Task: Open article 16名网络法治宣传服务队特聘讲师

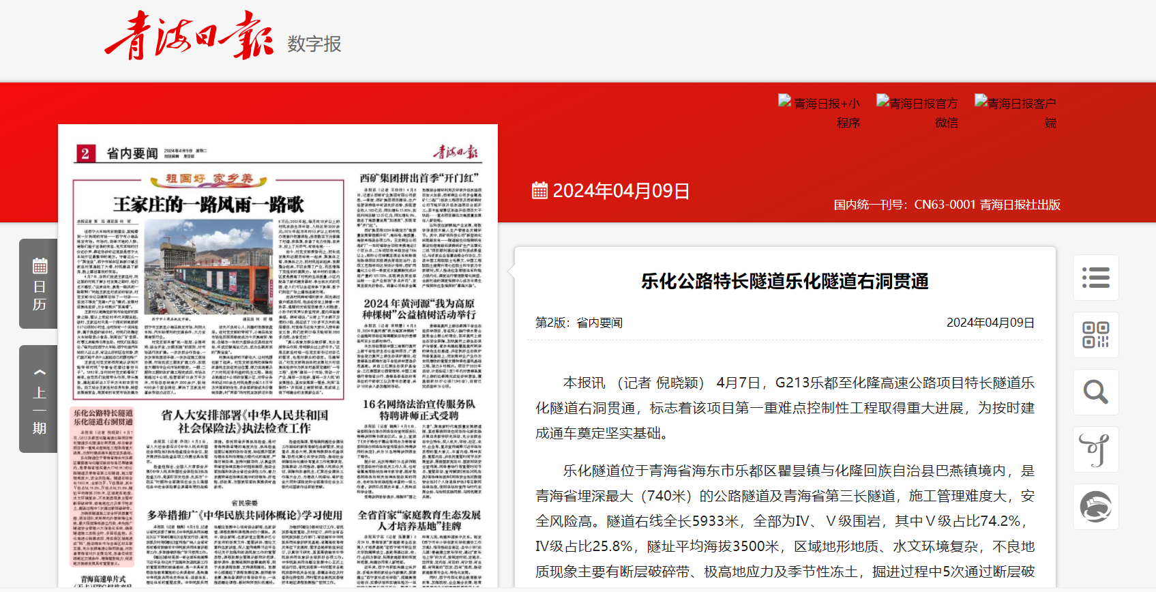Action: tap(419, 410)
